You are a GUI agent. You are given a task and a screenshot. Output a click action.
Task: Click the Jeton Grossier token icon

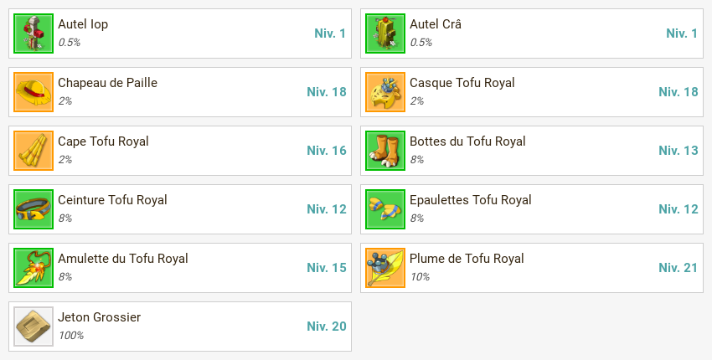[34, 327]
